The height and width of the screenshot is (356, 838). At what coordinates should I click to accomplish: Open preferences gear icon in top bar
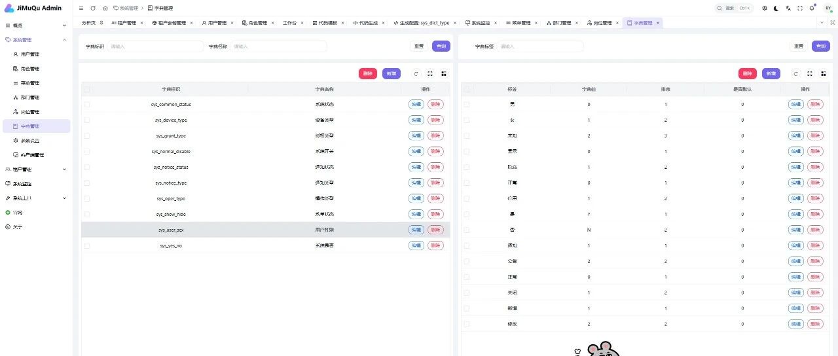[765, 8]
